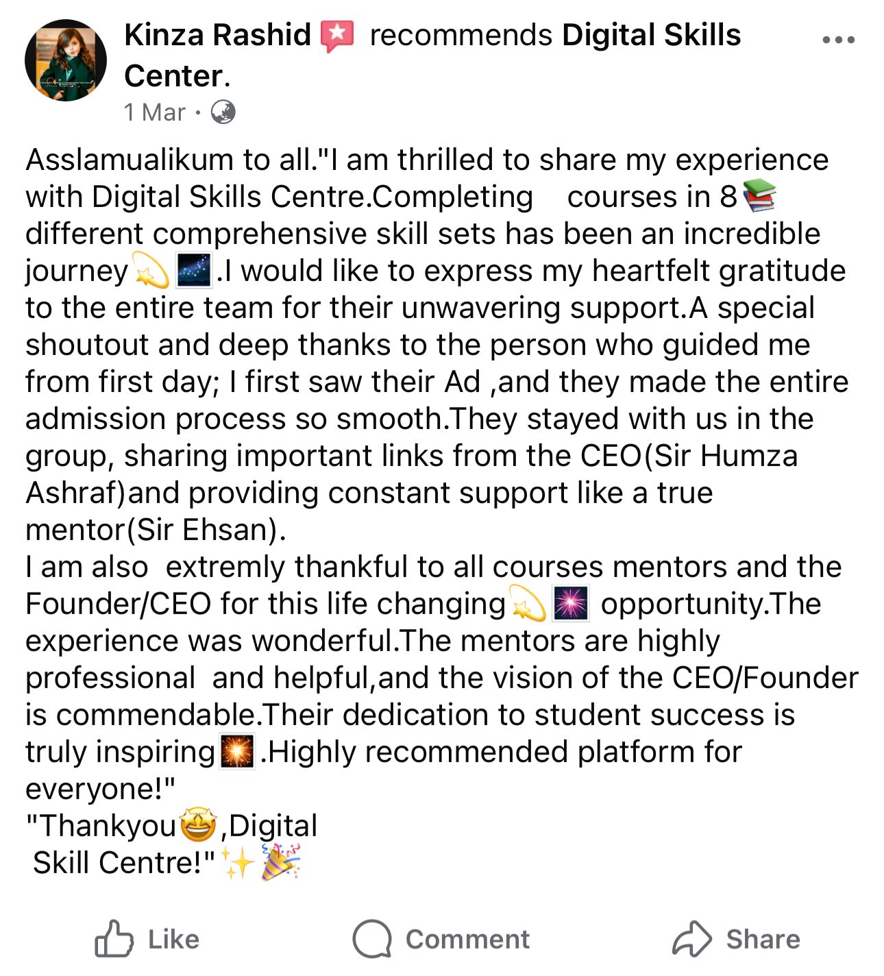Open the Comment button
This screenshot has width=884, height=976.
pyautogui.click(x=441, y=939)
